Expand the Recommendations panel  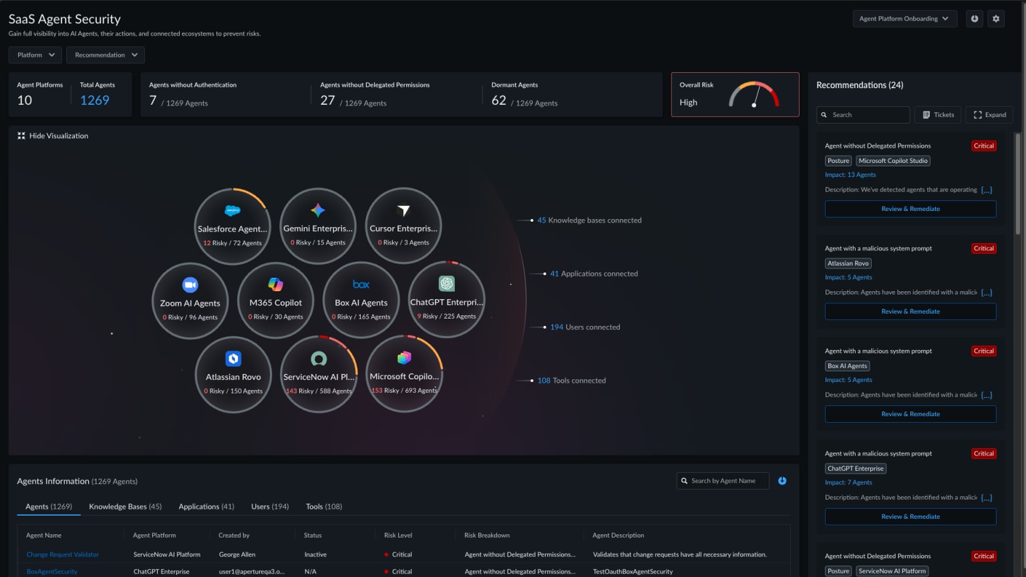990,115
